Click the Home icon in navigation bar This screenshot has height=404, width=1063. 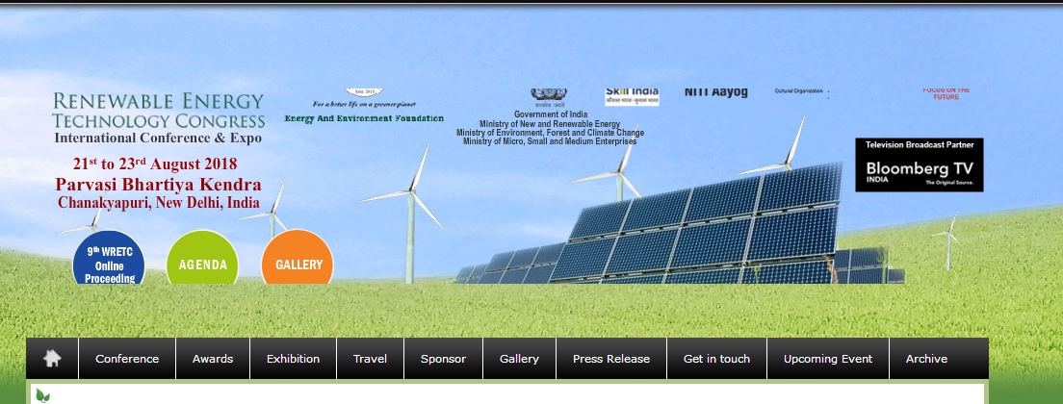(x=52, y=359)
